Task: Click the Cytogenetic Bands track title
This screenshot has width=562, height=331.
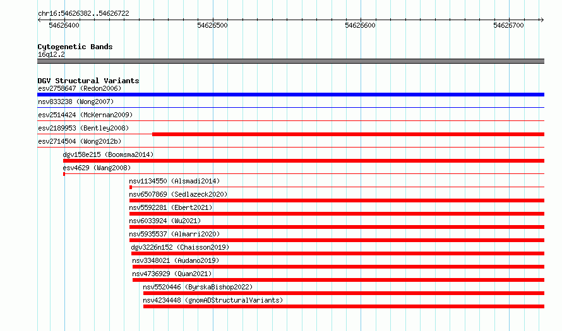Action: tap(75, 47)
